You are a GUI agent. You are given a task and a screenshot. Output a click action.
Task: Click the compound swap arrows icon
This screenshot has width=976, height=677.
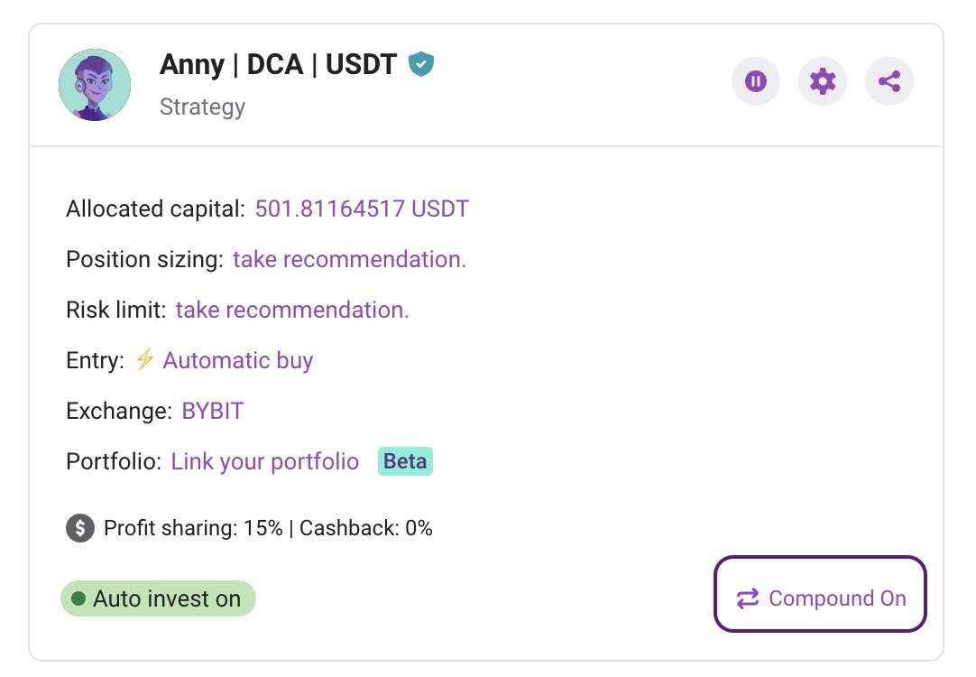[748, 598]
